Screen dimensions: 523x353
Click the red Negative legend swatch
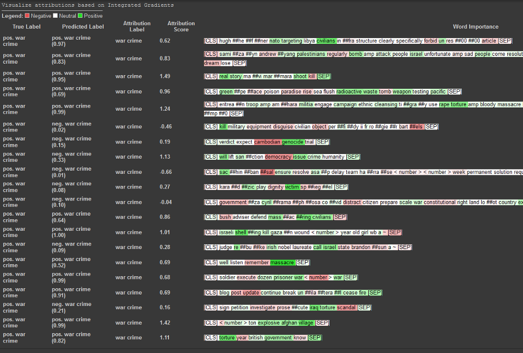27,16
